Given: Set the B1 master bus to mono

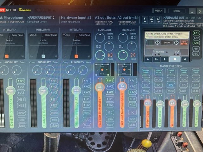Looking at the screenshot, I should pos(184,79).
